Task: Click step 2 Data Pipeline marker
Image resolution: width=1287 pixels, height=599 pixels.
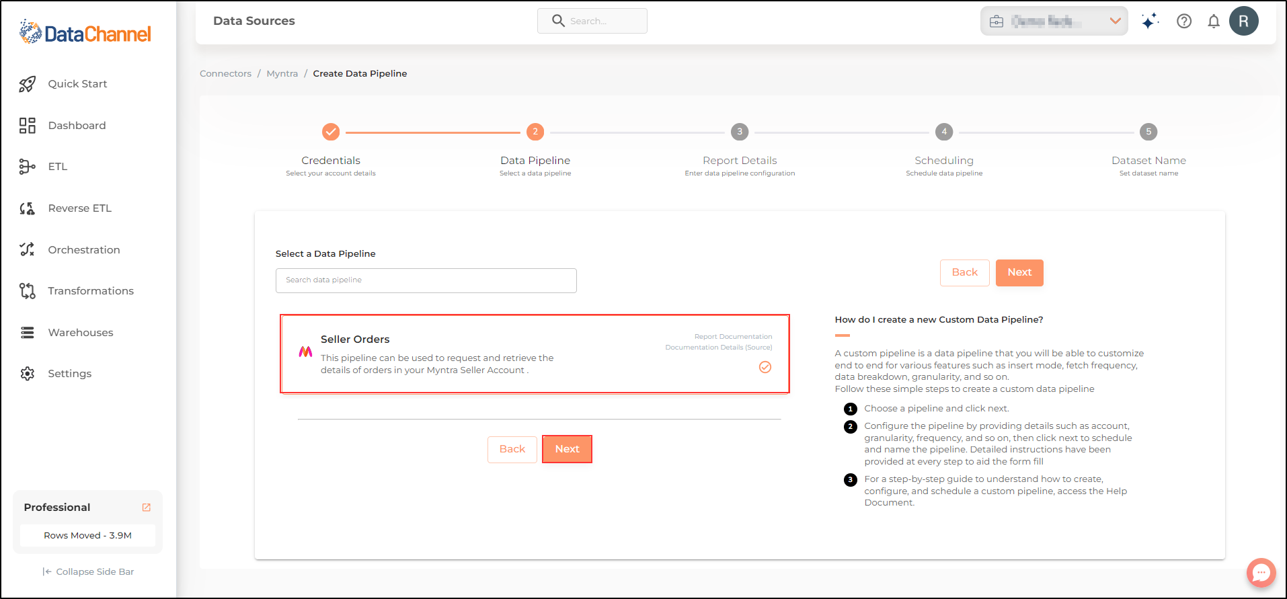Action: (x=535, y=132)
